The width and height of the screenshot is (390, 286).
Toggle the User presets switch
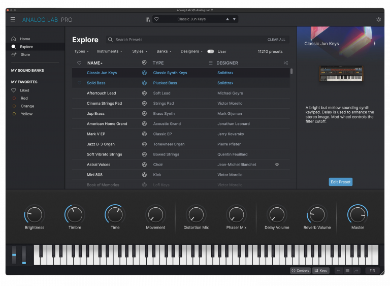(x=210, y=51)
